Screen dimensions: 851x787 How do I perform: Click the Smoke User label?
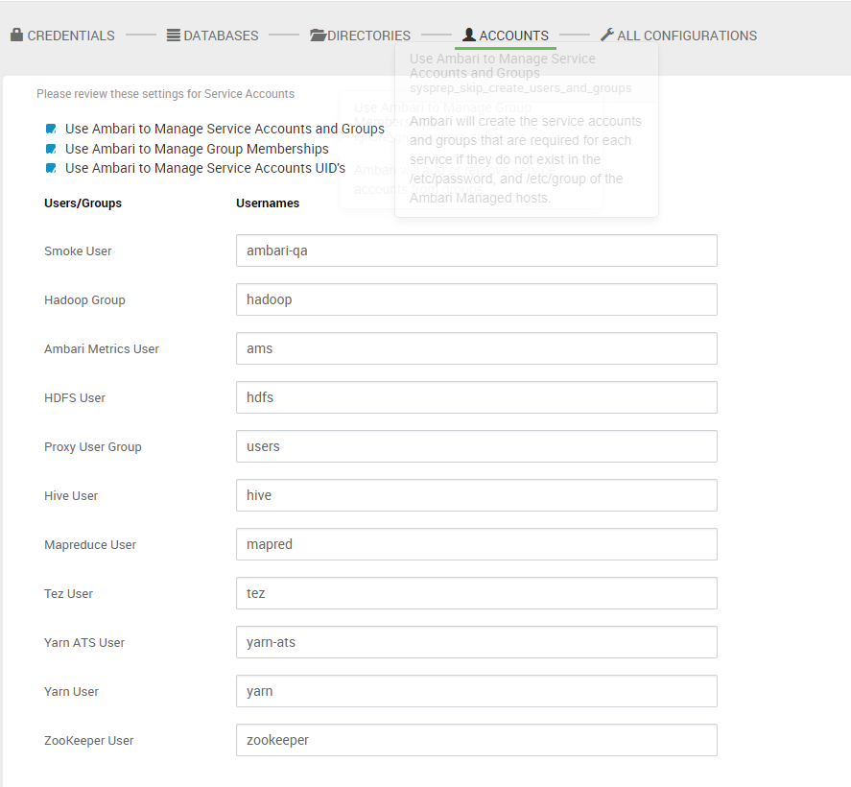(78, 251)
